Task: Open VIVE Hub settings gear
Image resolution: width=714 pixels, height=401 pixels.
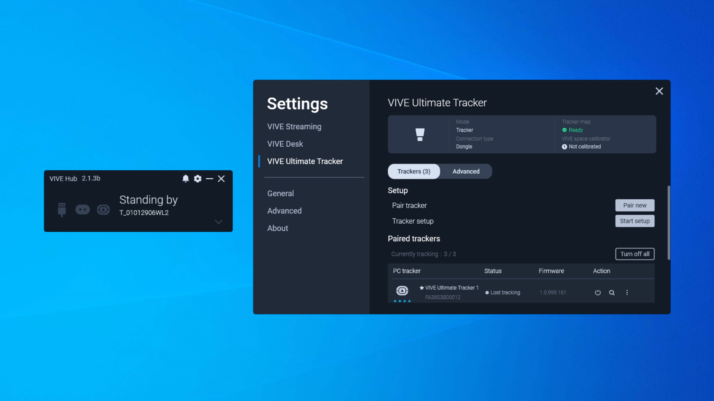Action: 197,179
